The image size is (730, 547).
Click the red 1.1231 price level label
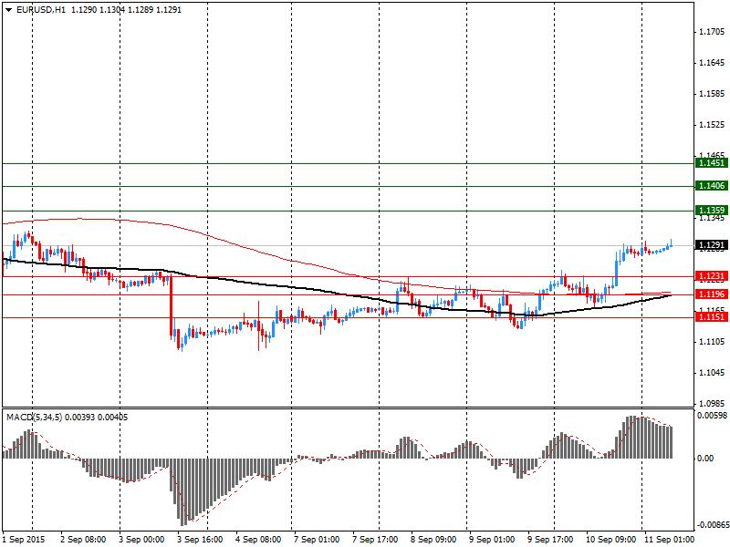pyautogui.click(x=712, y=276)
